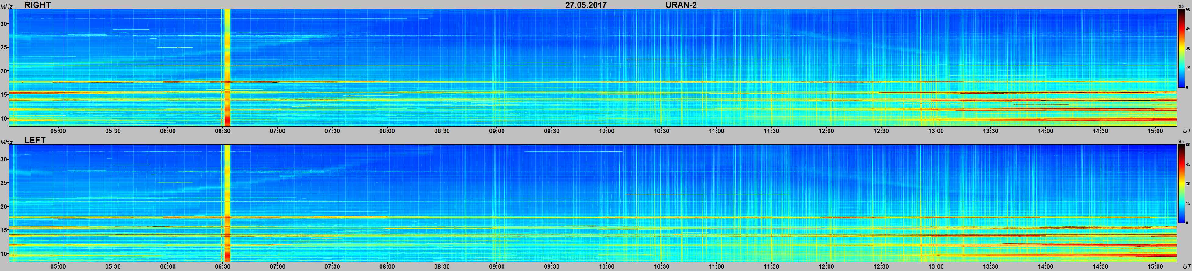Click the LEFT polarization panel title
Viewport: 1192px width, 271px height.
35,140
